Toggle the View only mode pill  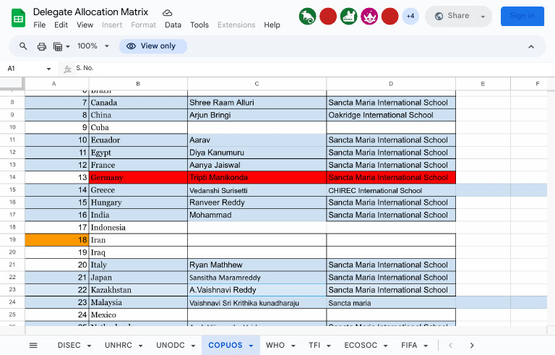[x=153, y=46]
